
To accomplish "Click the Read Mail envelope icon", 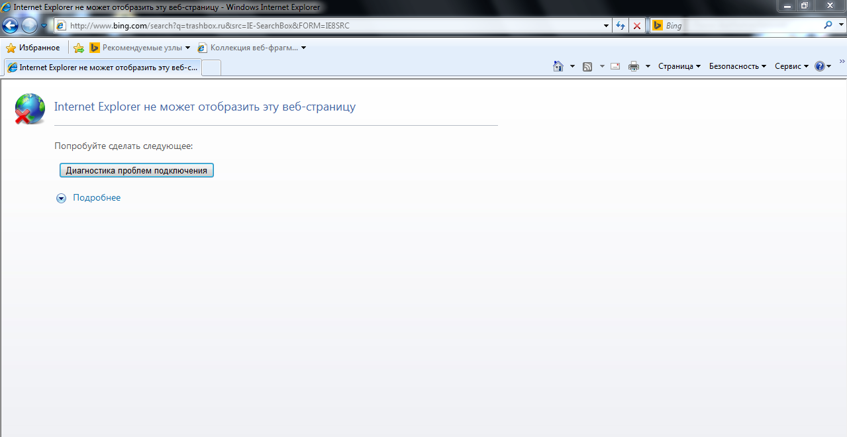I will (x=615, y=66).
